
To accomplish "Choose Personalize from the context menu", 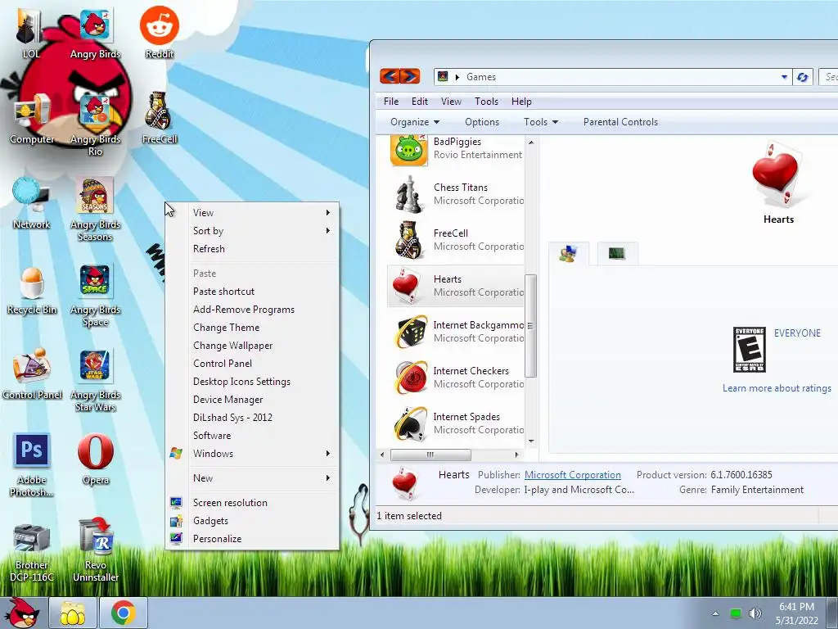I will 252,539.
